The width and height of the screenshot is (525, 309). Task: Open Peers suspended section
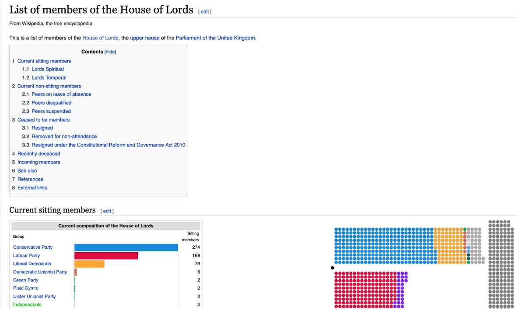[x=51, y=111]
